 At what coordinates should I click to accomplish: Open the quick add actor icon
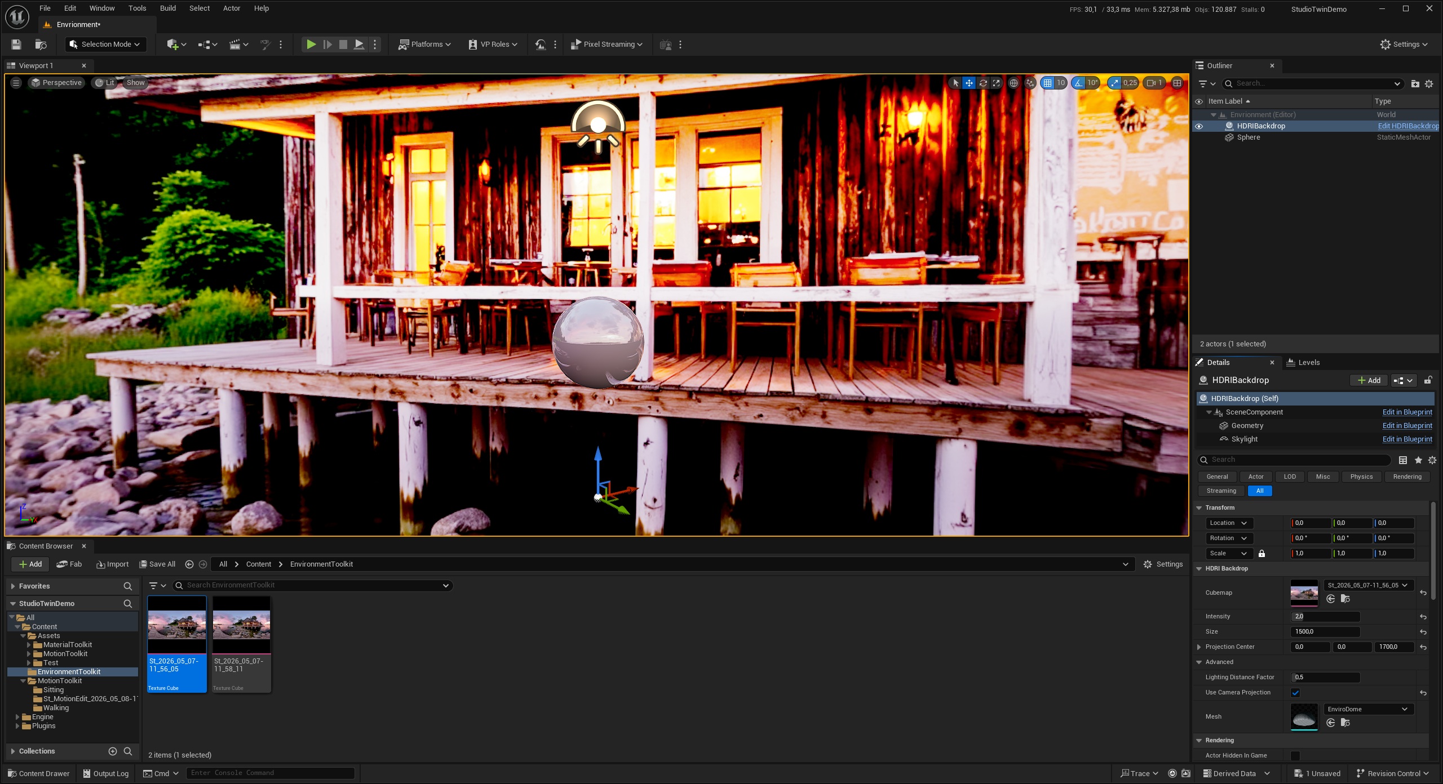click(x=176, y=44)
